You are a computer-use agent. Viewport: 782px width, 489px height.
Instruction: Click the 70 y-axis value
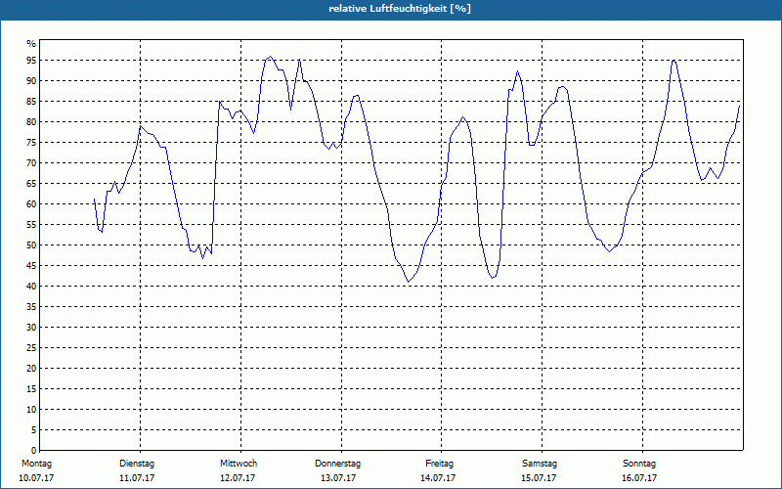31,163
